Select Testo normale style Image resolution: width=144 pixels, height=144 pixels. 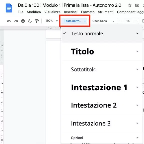point(102,33)
